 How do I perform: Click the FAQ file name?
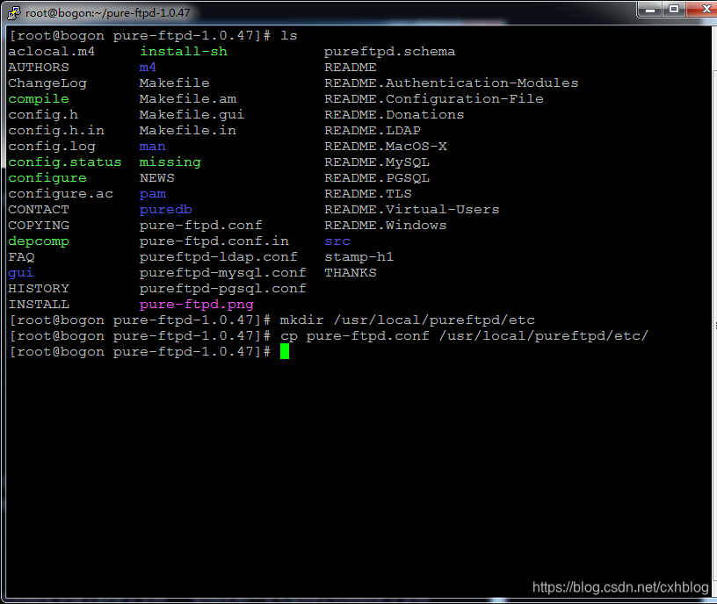click(21, 257)
